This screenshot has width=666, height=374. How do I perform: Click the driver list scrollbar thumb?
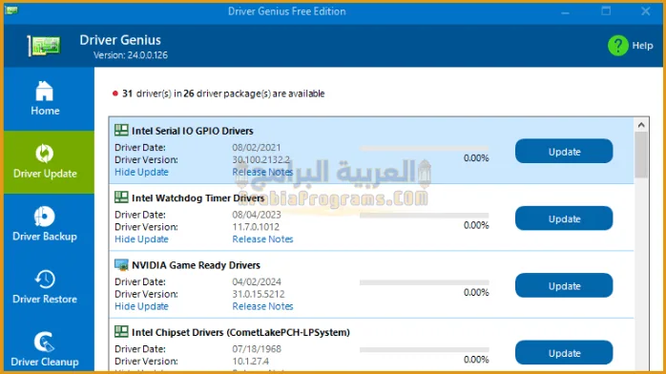(x=641, y=155)
